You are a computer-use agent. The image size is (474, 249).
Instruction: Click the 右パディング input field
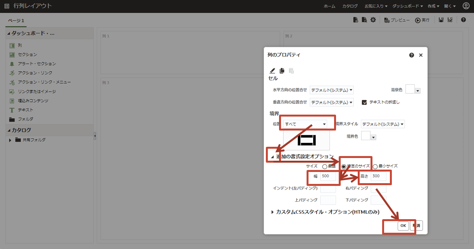click(x=379, y=189)
